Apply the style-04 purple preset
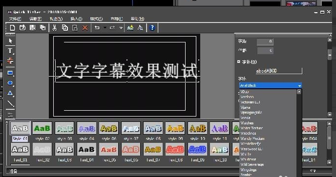Image resolution: width=336 pixels, height=177 pixels. (x=86, y=128)
